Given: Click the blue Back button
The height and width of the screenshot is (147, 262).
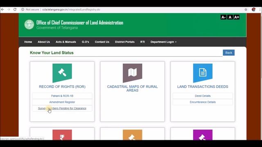Looking at the screenshot, I should point(228,53).
